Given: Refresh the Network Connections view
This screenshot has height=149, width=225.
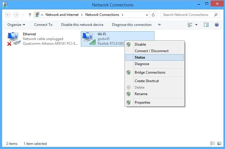Looking at the screenshot, I should 153,15.
